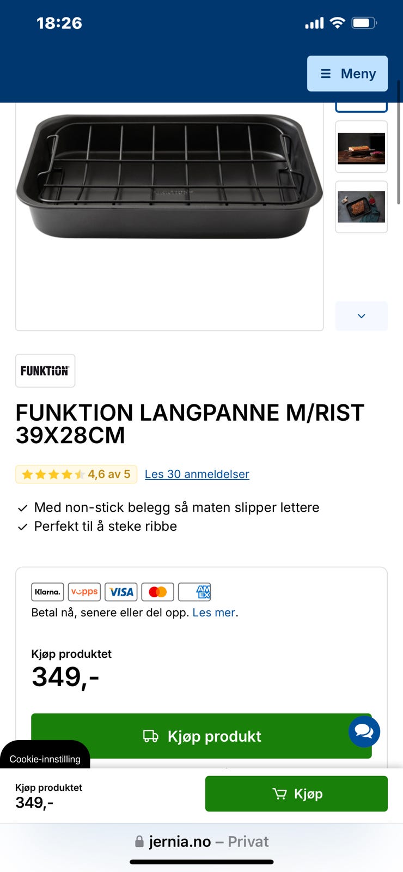This screenshot has width=403, height=872.
Task: Open the live chat bubble icon
Action: click(364, 731)
